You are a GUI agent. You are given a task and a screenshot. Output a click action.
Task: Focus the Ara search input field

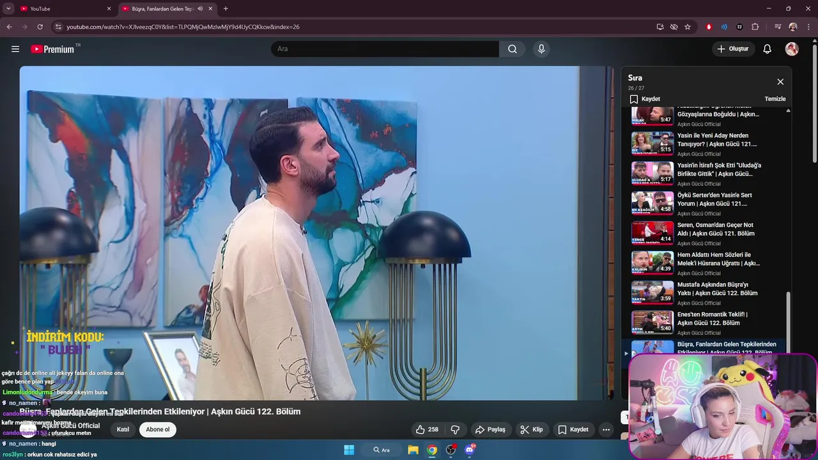385,49
